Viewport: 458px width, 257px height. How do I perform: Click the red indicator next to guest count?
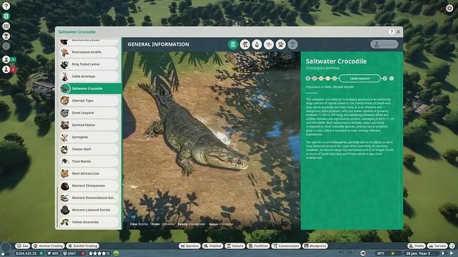click(x=83, y=254)
